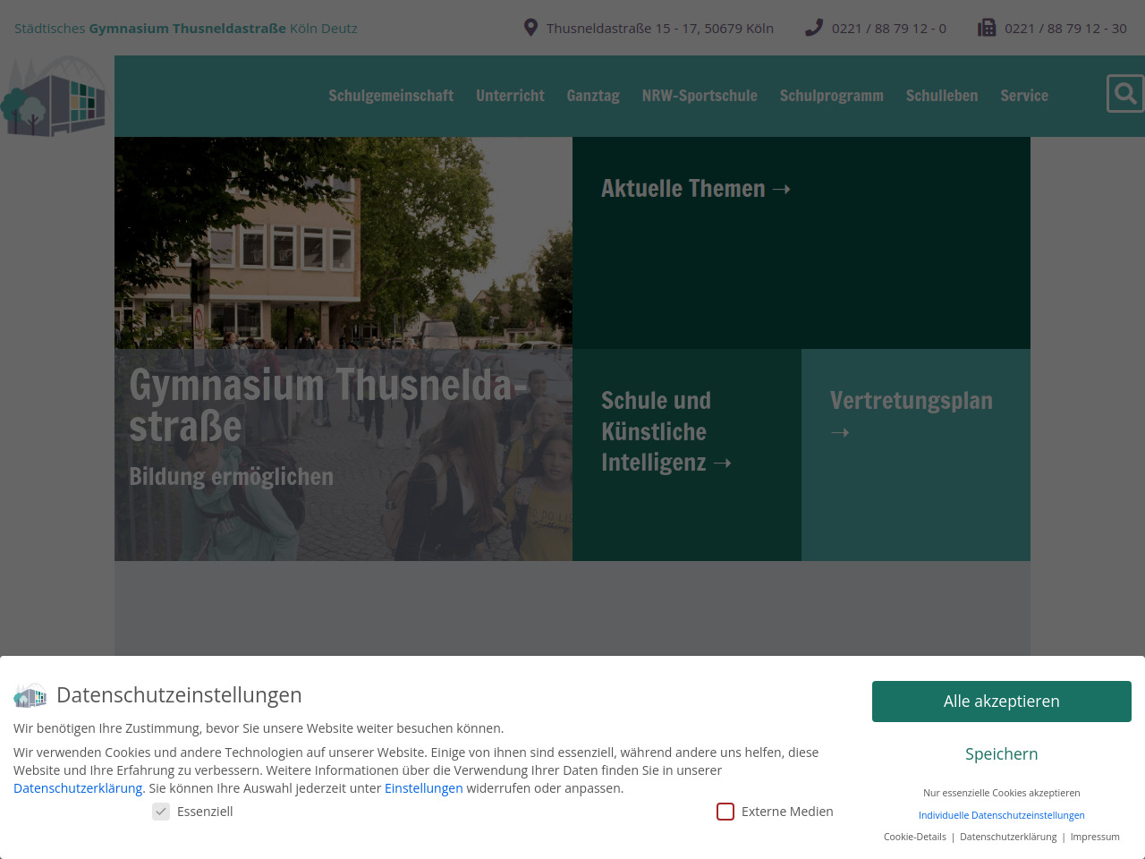Click the small logo beside Datenschutzeinstellungen
The height and width of the screenshot is (859, 1145).
tap(30, 695)
